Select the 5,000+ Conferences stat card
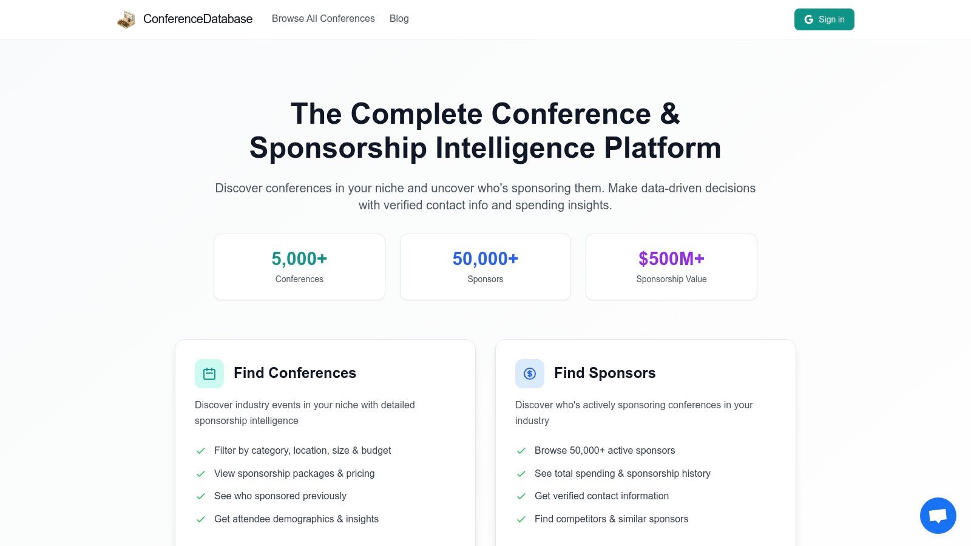This screenshot has height=546, width=971. pos(299,266)
